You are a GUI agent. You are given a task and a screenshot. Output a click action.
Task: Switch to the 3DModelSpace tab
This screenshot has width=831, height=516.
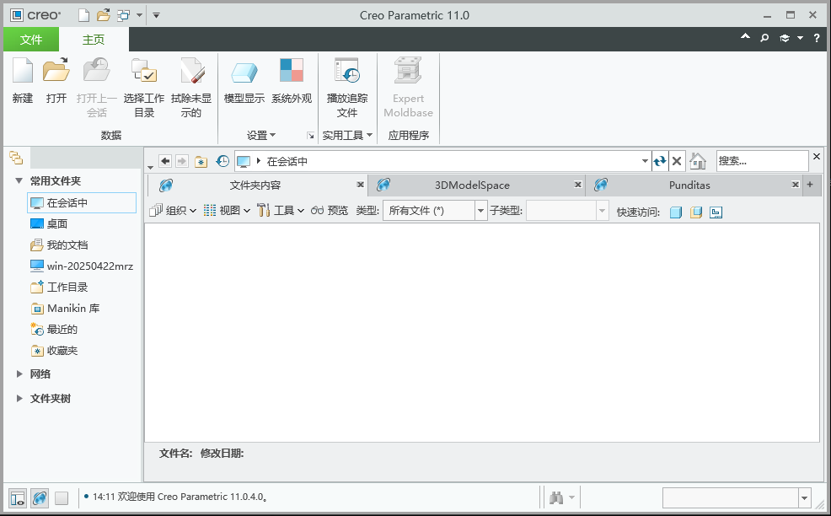(x=472, y=185)
